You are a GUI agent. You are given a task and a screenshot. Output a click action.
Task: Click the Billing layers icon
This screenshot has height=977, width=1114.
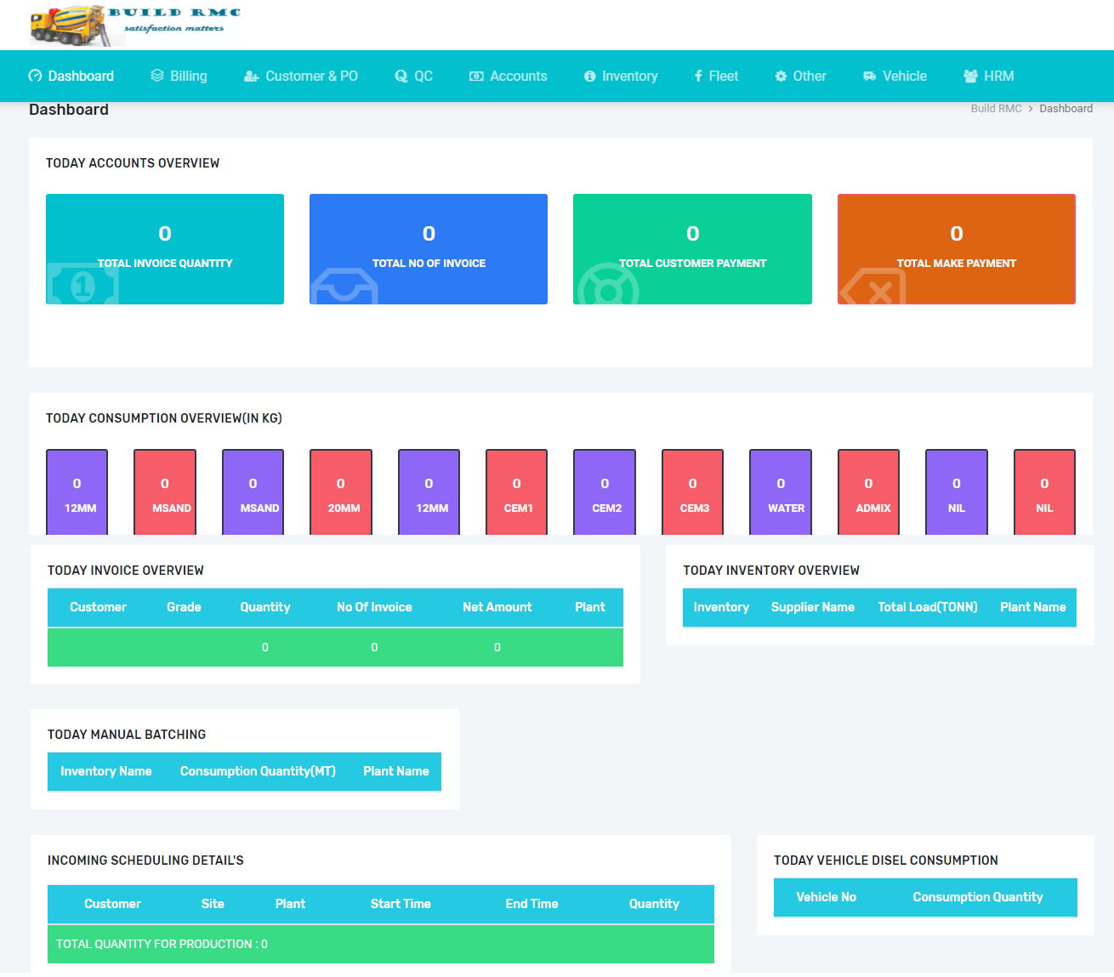[x=157, y=76]
